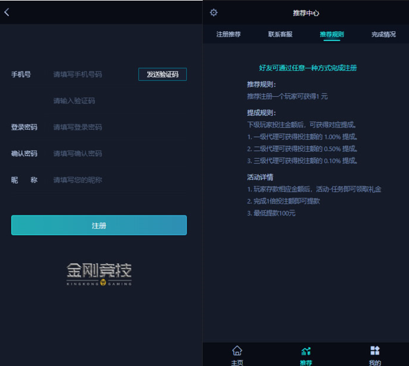Click the 昵称 field label
Image resolution: width=409 pixels, height=366 pixels.
pyautogui.click(x=24, y=180)
